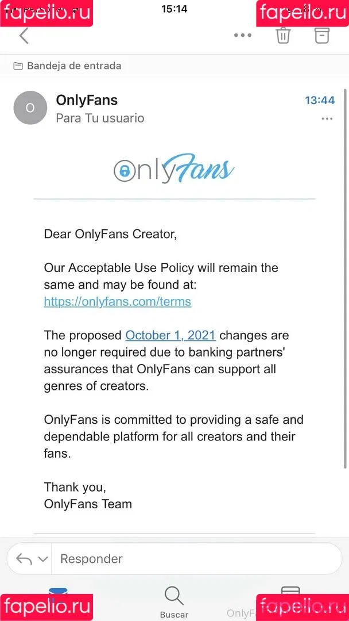Tap the back arrow to leave email
The width and height of the screenshot is (349, 621).
coord(24,36)
